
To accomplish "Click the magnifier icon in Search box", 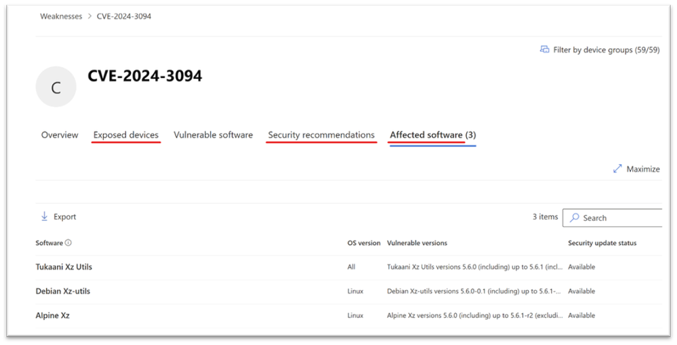I will tap(574, 218).
